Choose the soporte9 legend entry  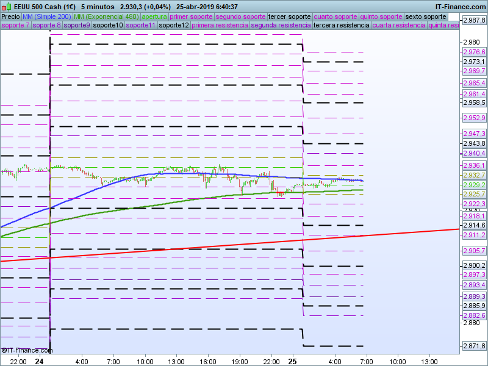point(77,25)
